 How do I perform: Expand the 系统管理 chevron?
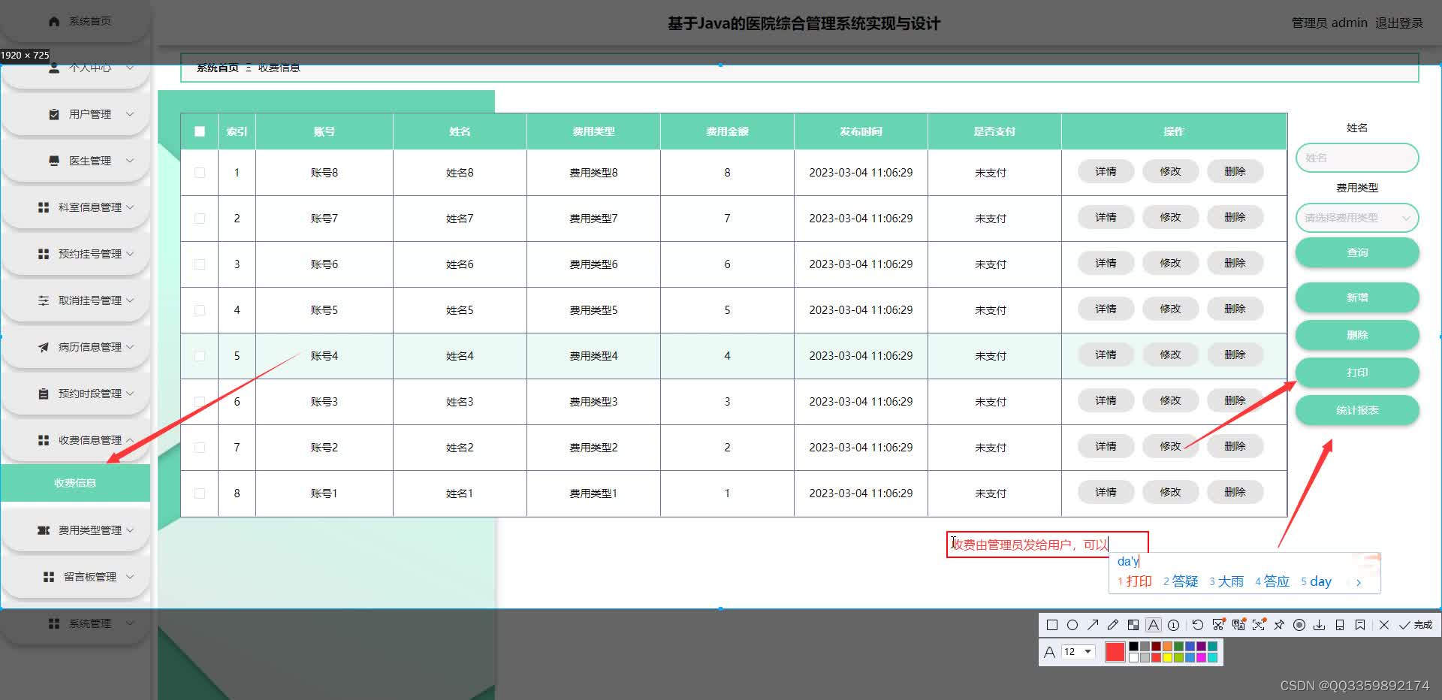pyautogui.click(x=130, y=623)
